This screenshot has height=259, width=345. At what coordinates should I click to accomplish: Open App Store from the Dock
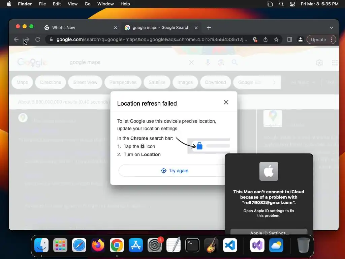136,245
